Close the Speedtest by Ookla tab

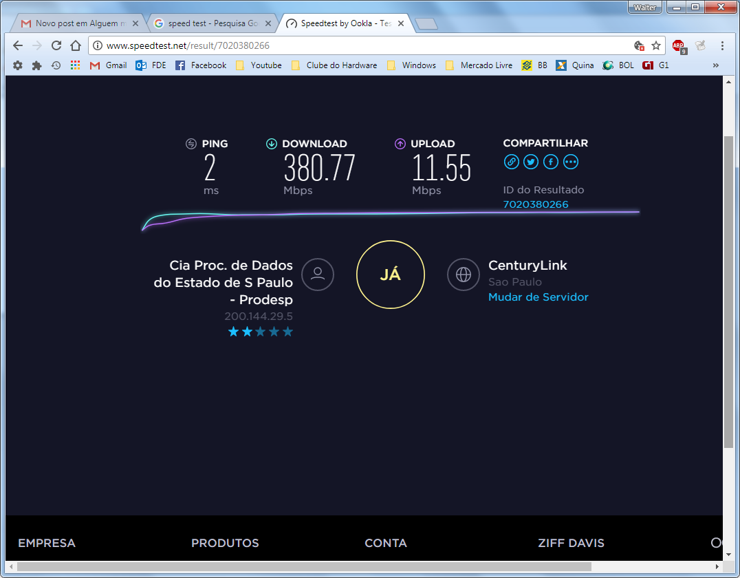tap(401, 23)
